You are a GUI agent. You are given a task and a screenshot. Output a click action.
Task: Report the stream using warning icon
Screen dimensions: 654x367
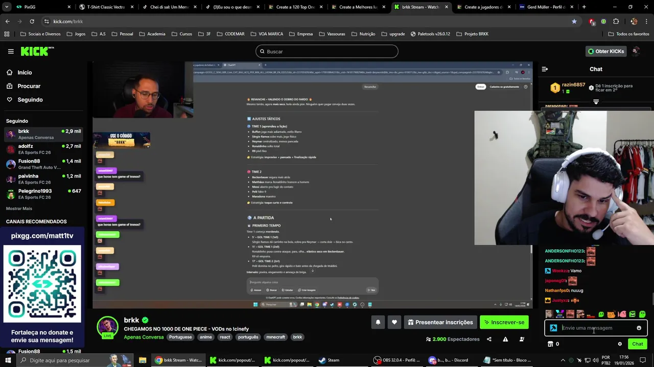point(505,339)
